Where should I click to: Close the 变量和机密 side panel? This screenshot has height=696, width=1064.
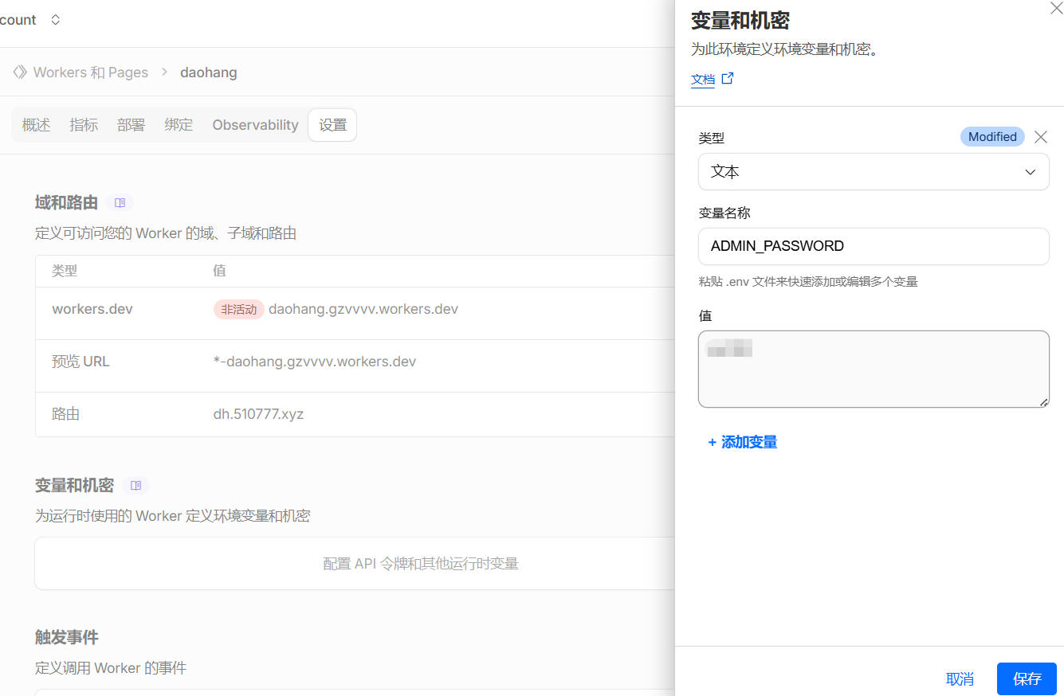pos(1056,8)
